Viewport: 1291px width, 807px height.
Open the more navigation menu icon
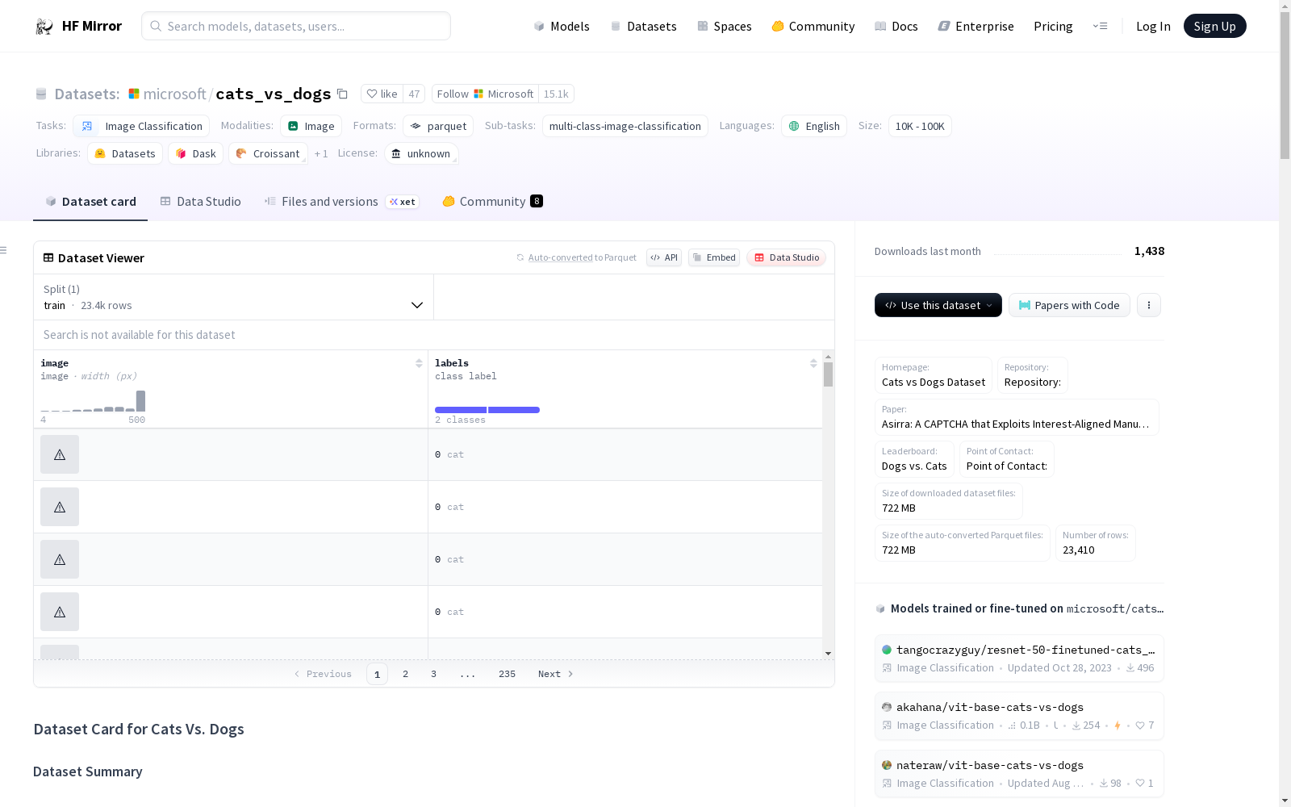coord(1100,26)
